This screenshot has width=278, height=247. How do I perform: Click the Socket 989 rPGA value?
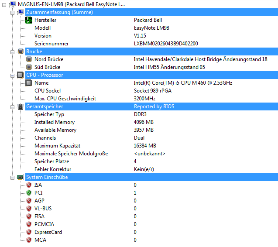(153, 91)
